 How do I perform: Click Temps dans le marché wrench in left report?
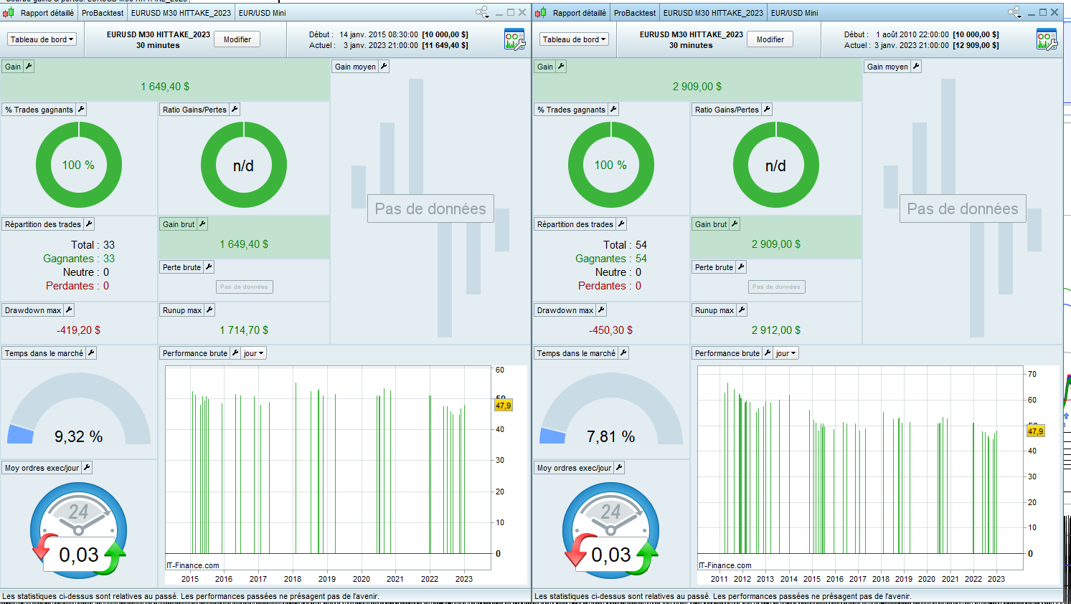tap(91, 353)
